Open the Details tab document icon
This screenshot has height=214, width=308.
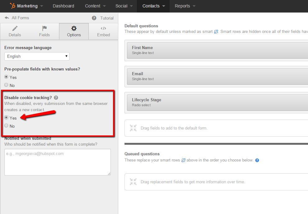tap(15, 29)
